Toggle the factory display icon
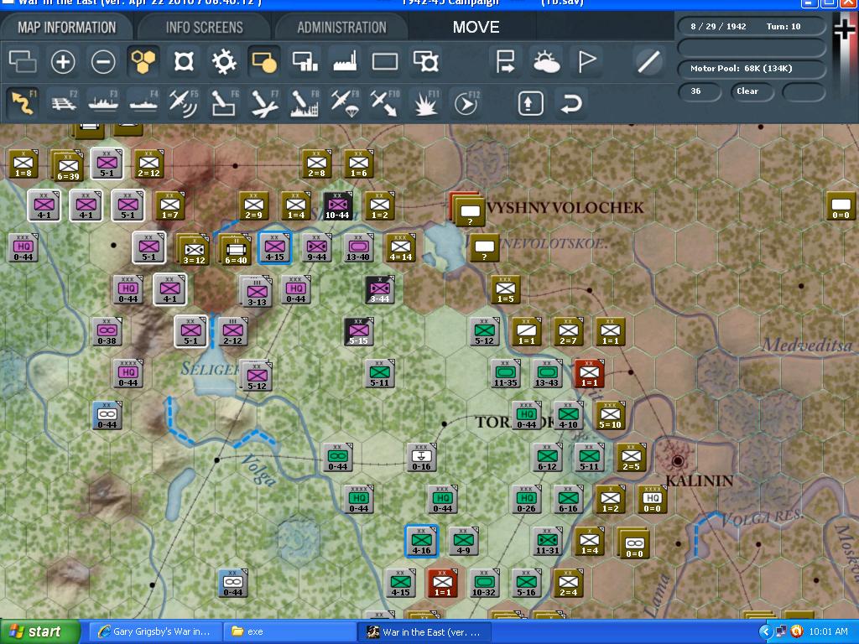Viewport: 859px width, 644px height. (345, 61)
